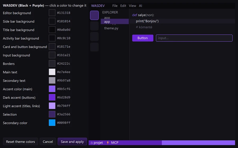
Task: Click the Secondary text color swatch
Action: pos(52,81)
